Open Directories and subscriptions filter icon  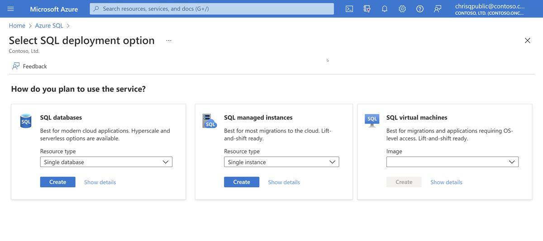point(367,9)
